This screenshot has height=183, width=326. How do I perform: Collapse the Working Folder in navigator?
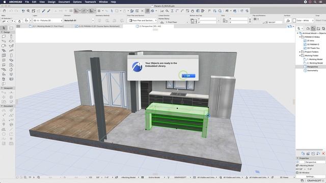(x=300, y=55)
